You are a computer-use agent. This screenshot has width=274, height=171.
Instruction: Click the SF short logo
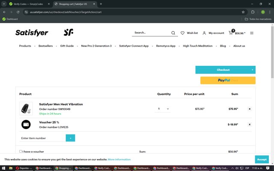point(68,32)
